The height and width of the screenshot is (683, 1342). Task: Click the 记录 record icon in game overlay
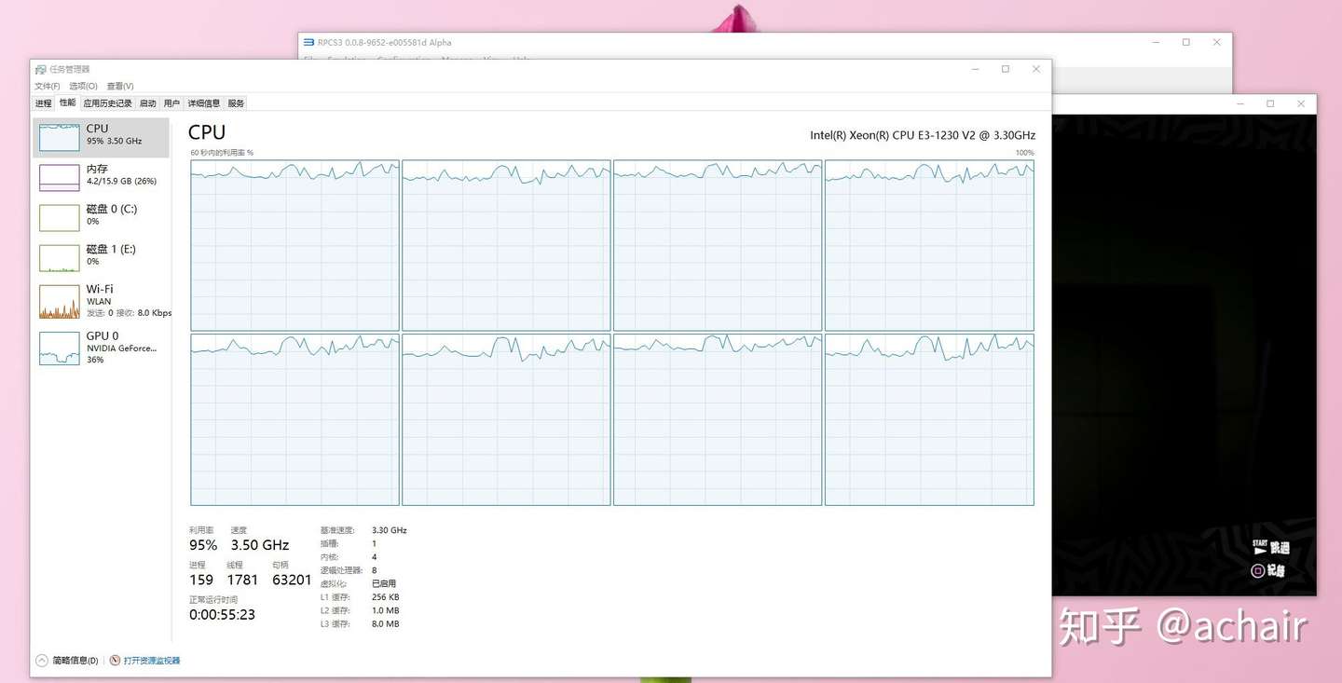pos(1260,570)
